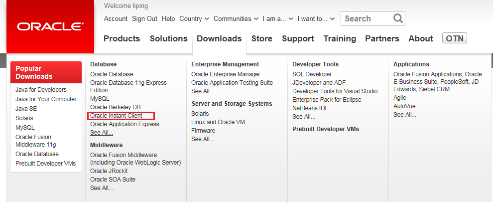Open the Help link
This screenshot has width=493, height=202.
tap(168, 18)
